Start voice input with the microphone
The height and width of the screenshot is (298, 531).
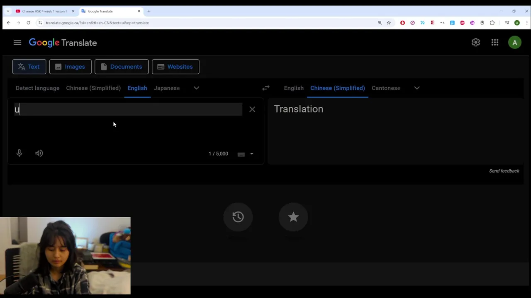coord(19,153)
